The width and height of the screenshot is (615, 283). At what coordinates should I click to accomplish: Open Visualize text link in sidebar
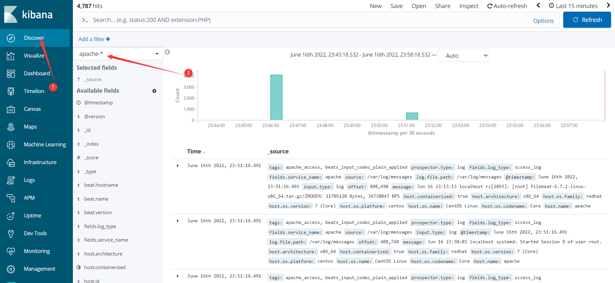coord(34,56)
